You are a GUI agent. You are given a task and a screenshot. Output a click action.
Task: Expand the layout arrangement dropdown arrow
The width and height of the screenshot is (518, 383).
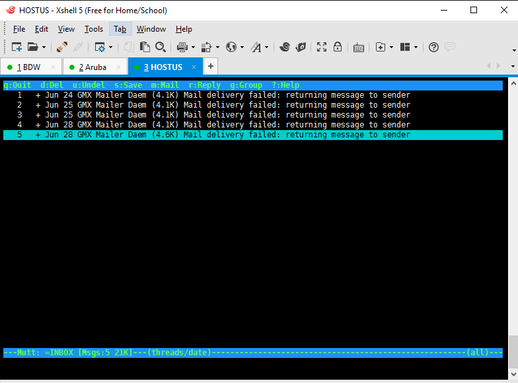tap(416, 47)
